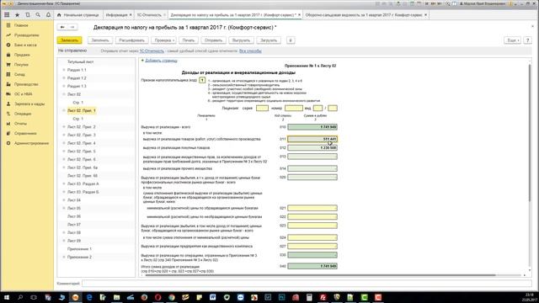
Task: Click the Отправить button
Action: [213, 40]
